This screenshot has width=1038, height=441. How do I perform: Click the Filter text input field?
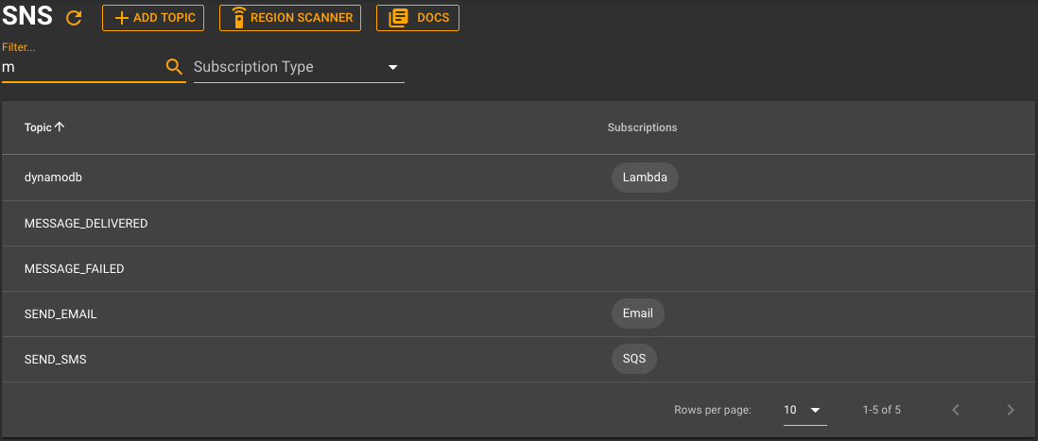(x=82, y=67)
